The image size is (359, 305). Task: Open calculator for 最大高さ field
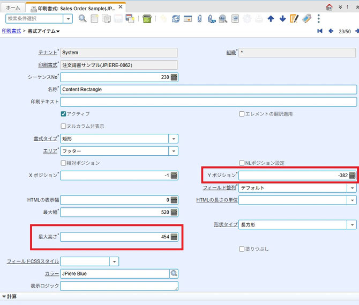point(174,237)
